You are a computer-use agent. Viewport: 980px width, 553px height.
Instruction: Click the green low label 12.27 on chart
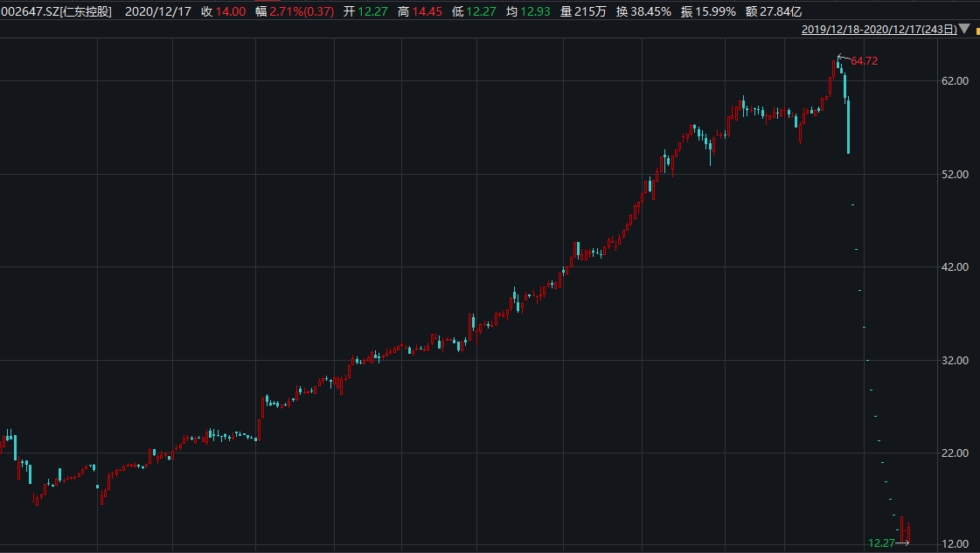coord(881,543)
